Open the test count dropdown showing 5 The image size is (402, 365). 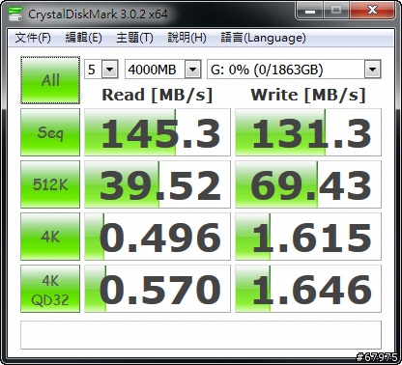(101, 70)
